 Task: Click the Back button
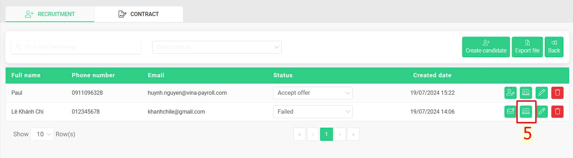click(x=554, y=47)
